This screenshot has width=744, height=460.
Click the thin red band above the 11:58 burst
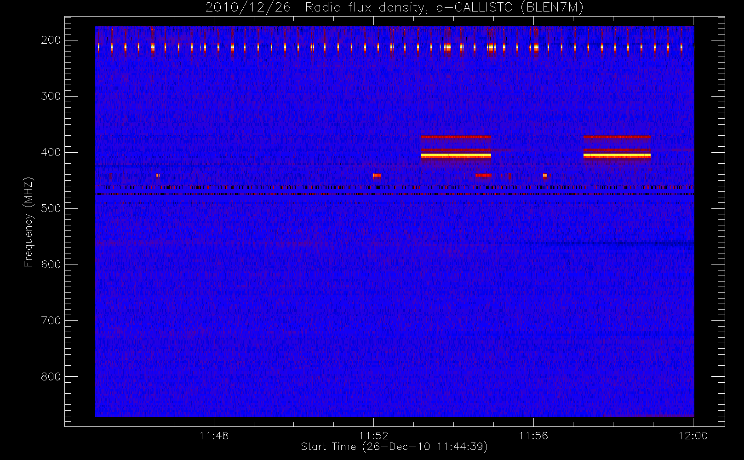click(617, 137)
